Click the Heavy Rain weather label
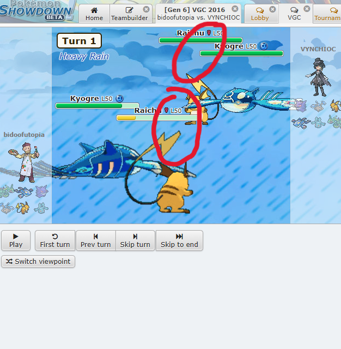 [84, 56]
